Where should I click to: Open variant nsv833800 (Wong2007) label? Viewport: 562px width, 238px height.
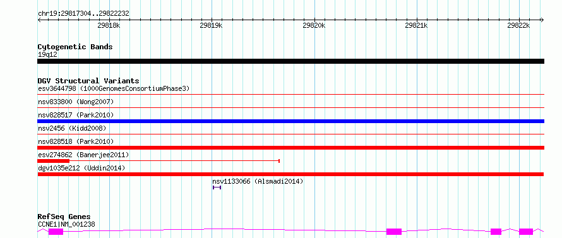pos(76,102)
